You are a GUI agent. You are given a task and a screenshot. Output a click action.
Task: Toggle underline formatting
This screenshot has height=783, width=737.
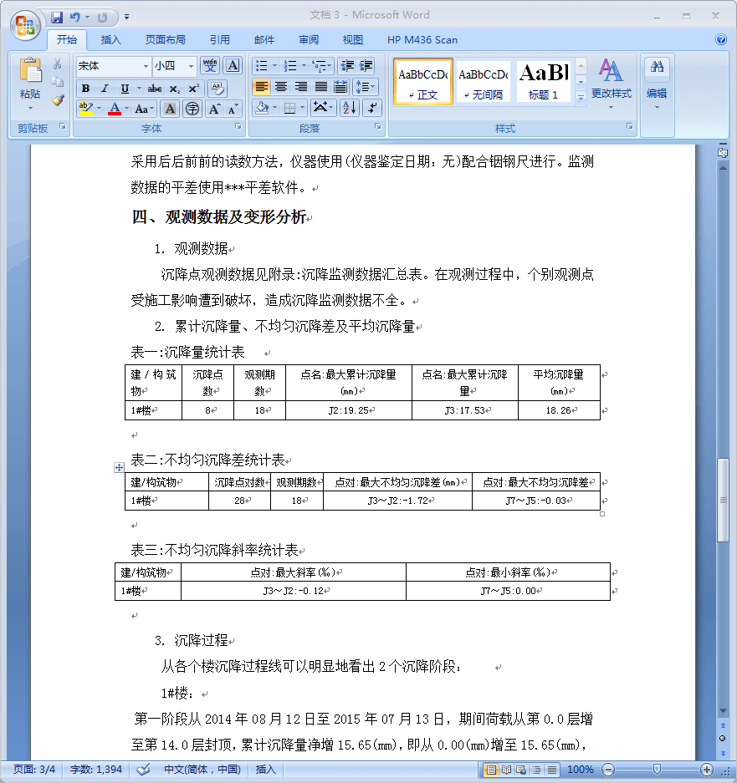click(124, 87)
